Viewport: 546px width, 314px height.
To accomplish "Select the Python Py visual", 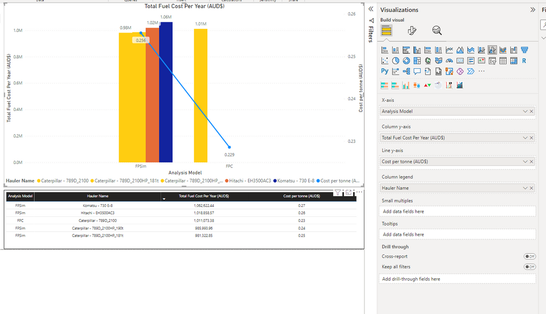I will tap(385, 71).
